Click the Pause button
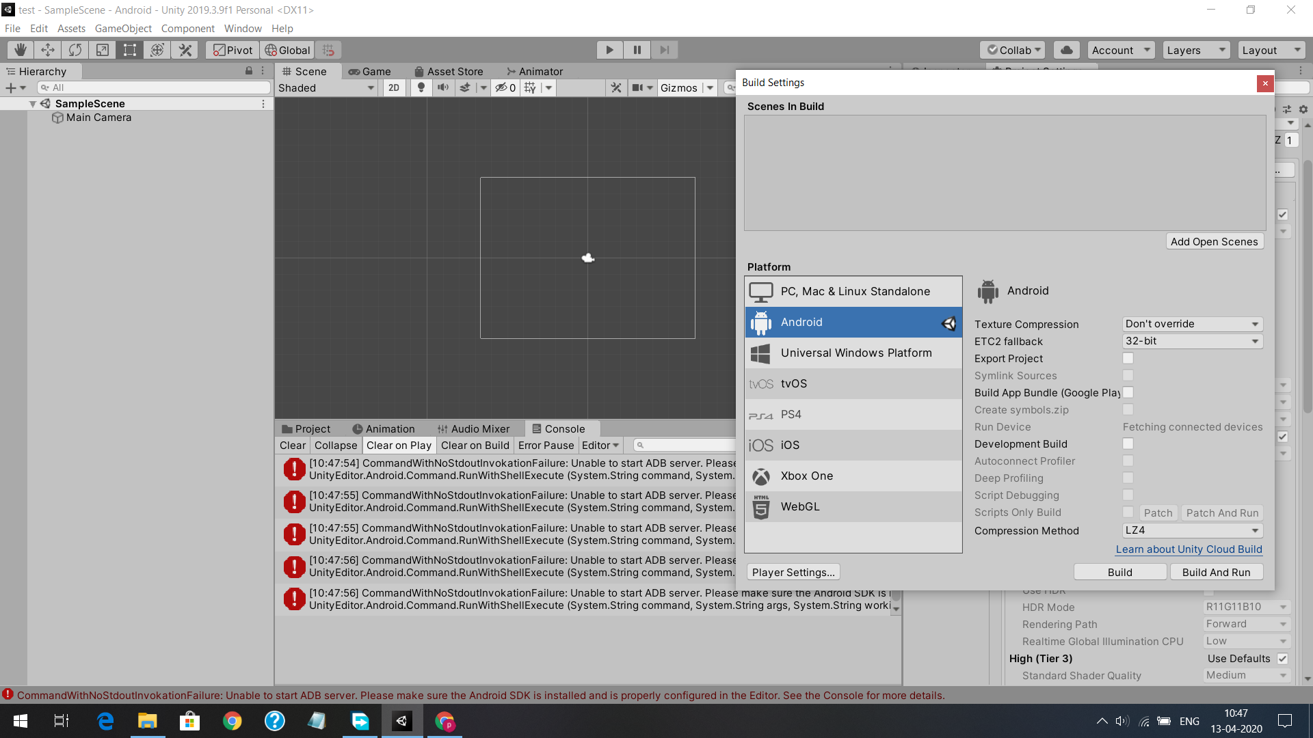 [637, 50]
